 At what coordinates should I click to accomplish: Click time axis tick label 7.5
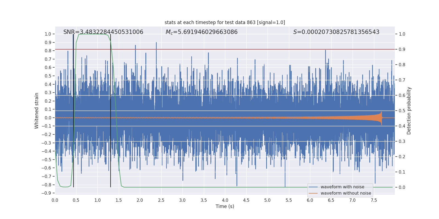point(374,200)
